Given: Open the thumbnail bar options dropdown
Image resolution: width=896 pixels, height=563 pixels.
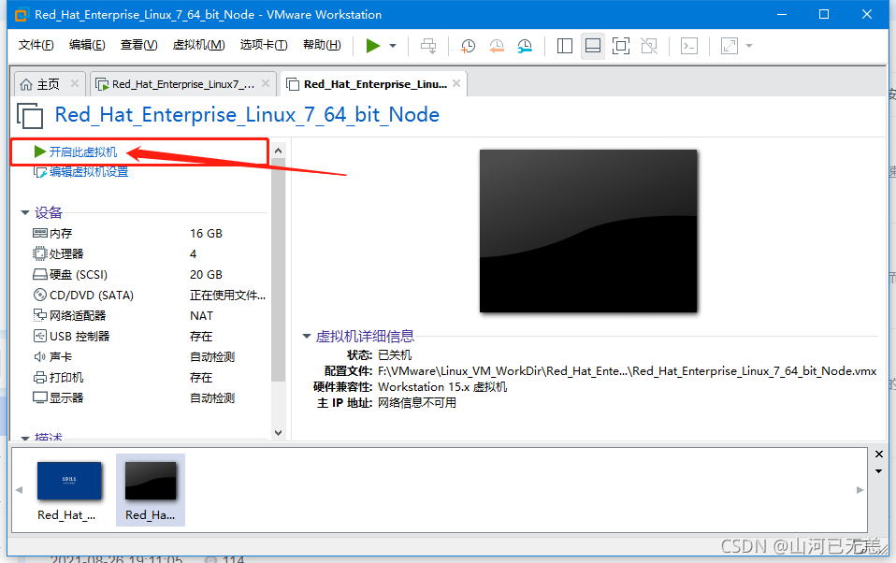Looking at the screenshot, I should click(x=879, y=471).
